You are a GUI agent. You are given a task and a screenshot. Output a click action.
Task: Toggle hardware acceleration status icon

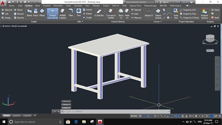pyautogui.click(x=211, y=116)
